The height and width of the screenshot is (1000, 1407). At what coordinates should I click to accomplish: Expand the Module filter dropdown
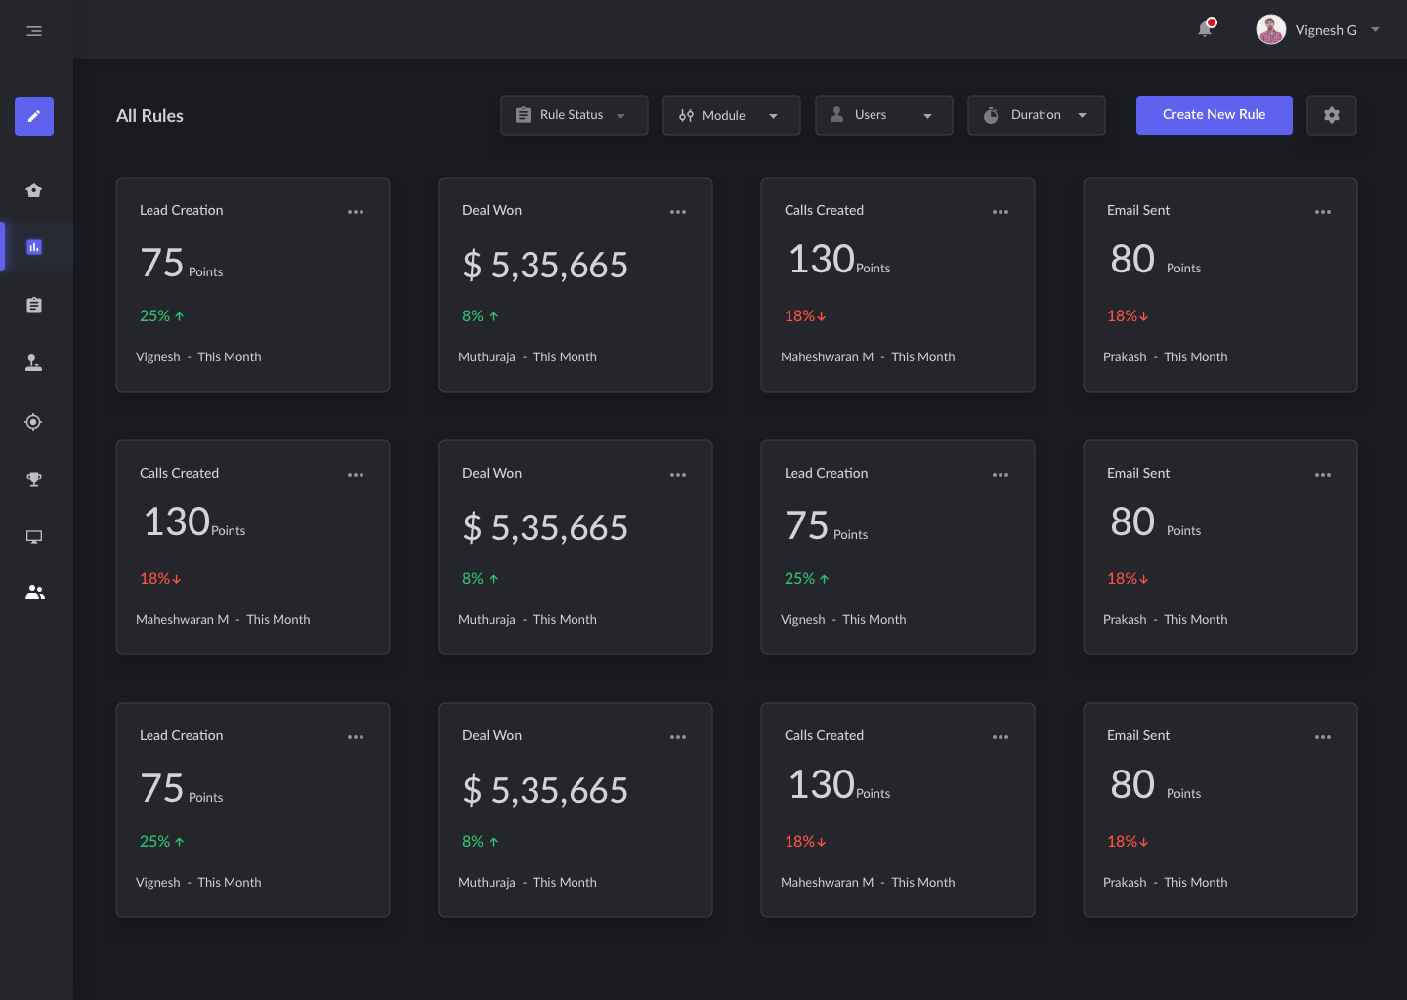coord(732,115)
